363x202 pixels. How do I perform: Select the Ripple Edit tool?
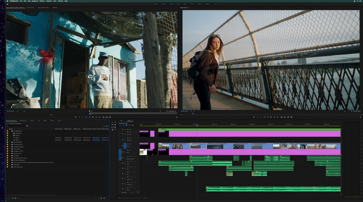112,124
